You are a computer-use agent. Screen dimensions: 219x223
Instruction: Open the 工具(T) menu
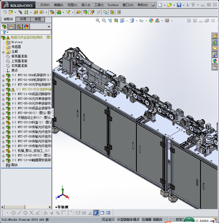coord(99,5)
